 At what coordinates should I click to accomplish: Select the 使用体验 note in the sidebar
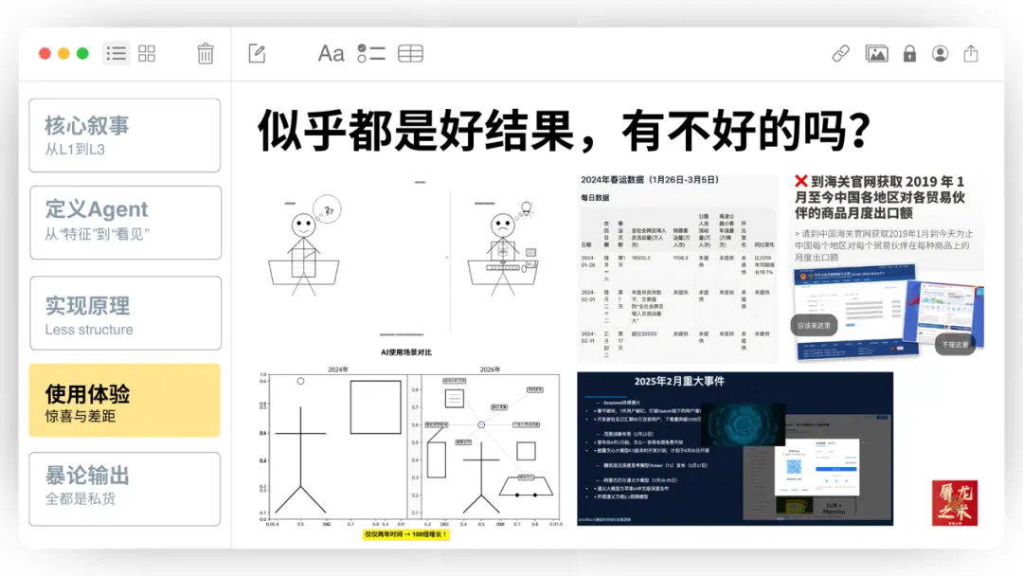124,400
